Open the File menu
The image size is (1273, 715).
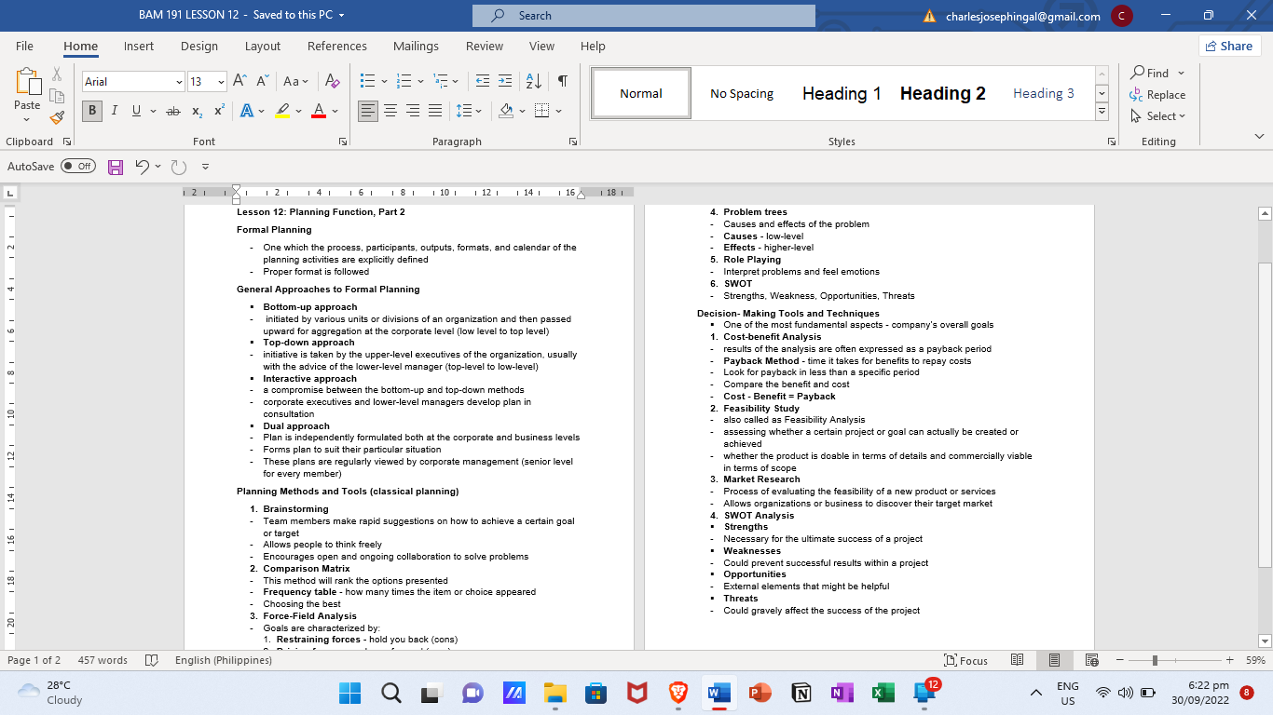coord(24,46)
